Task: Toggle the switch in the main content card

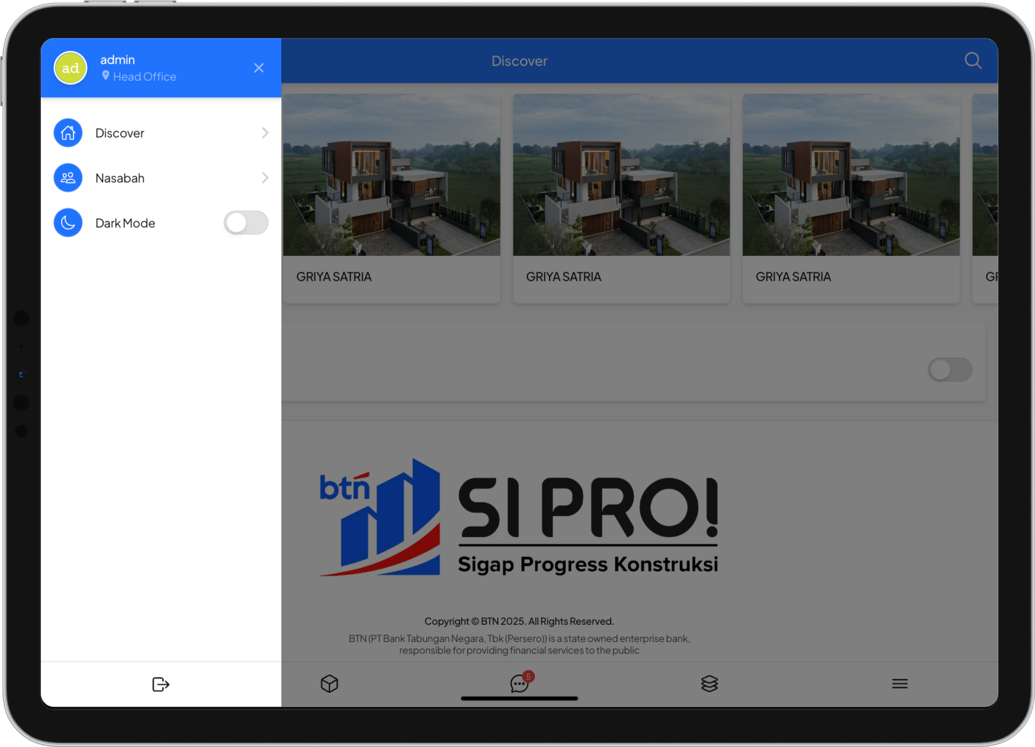Action: (x=950, y=369)
